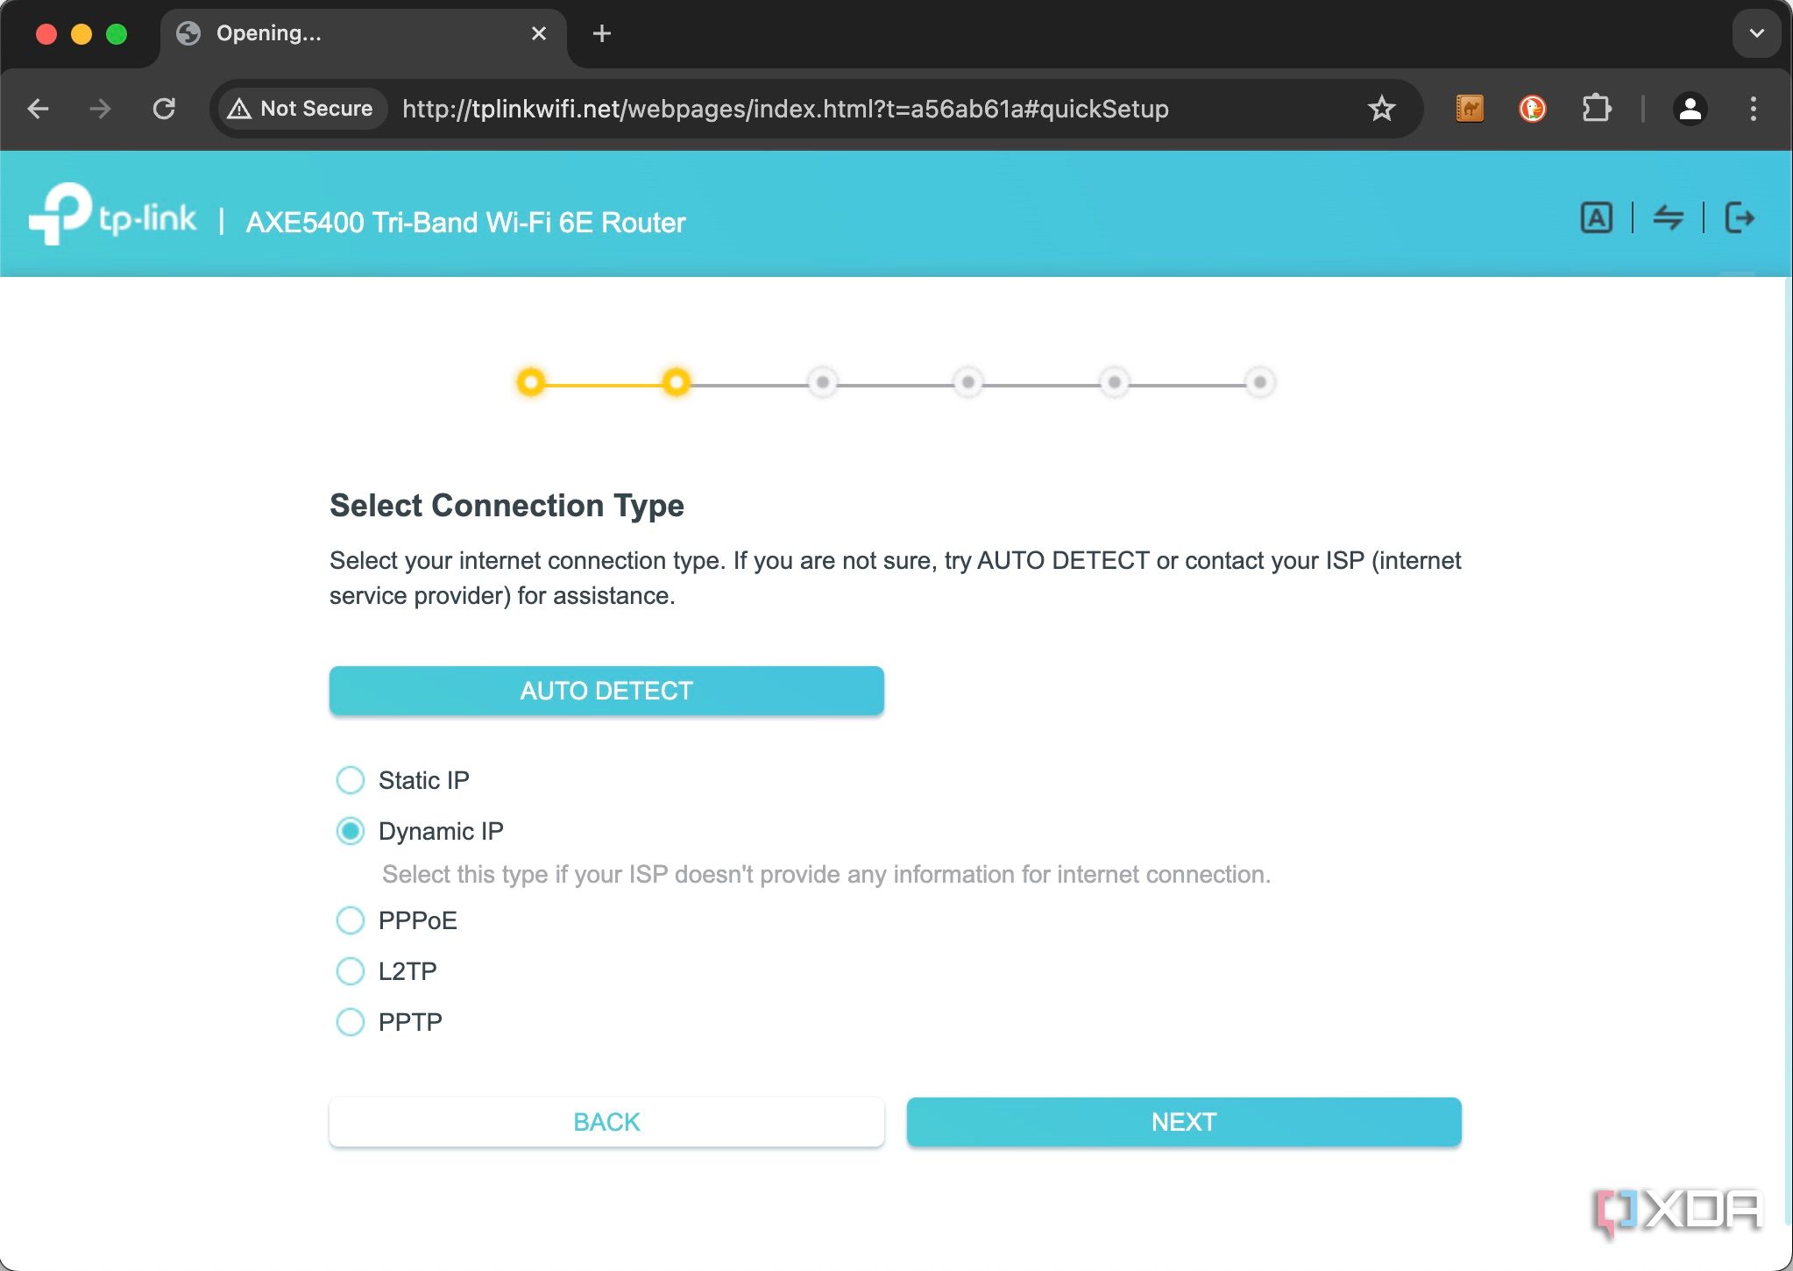Click the first setup progress step dot

530,382
